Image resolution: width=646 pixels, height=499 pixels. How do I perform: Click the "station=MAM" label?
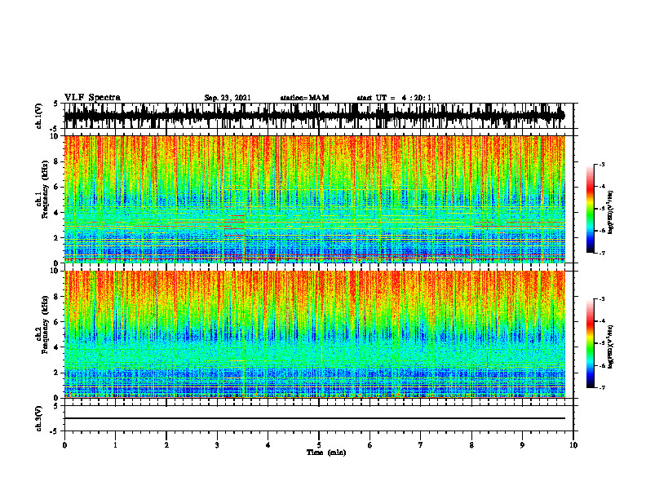pyautogui.click(x=305, y=98)
